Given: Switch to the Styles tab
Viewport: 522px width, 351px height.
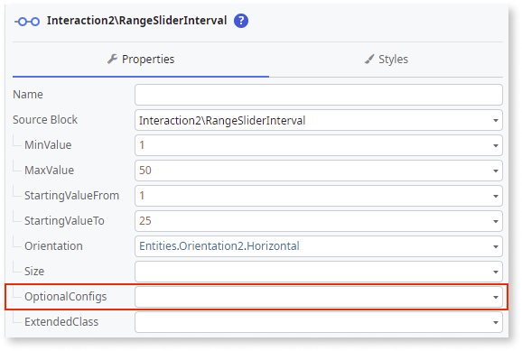Looking at the screenshot, I should [x=387, y=60].
